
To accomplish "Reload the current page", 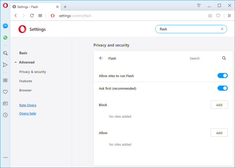I will click(32, 15).
